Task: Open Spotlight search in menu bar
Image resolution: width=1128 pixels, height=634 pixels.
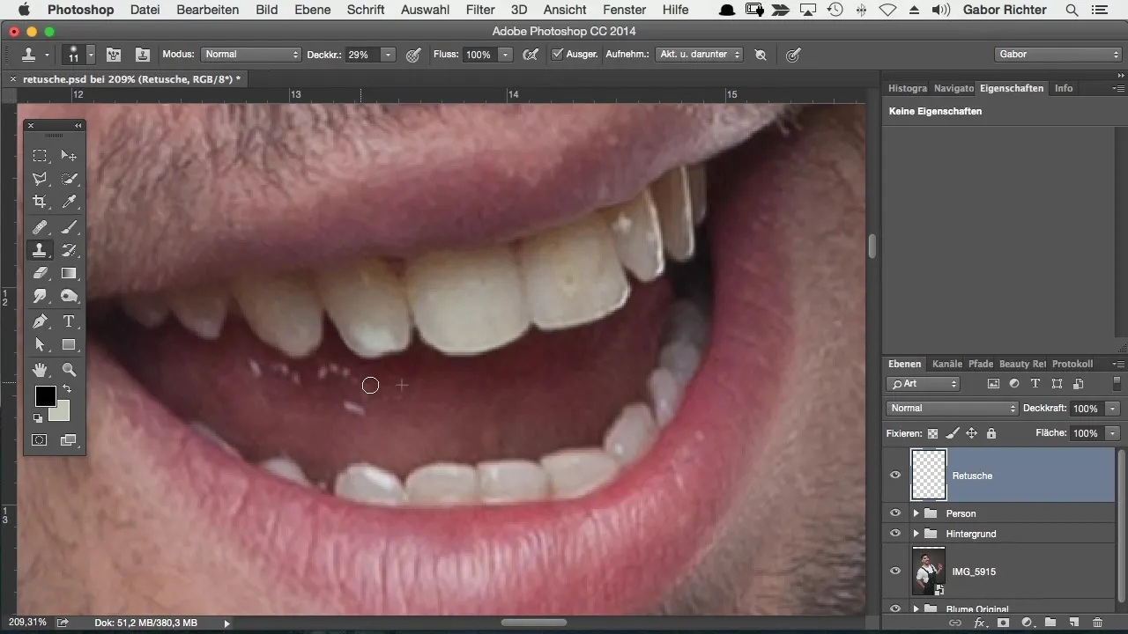Action: pyautogui.click(x=1072, y=10)
